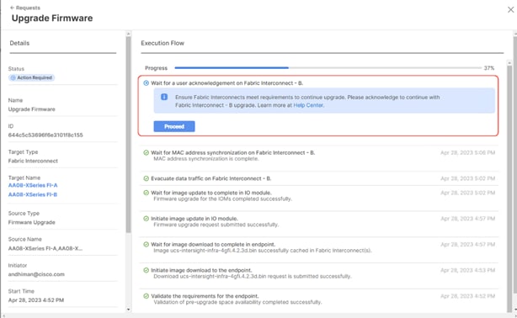Click 'Evacuate data traffic on Fabric Interconnect - B' step
The image size is (517, 318).
(x=211, y=178)
